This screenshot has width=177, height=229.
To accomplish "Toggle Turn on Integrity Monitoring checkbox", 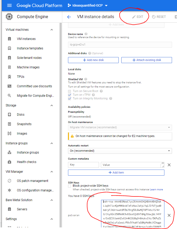I will [x=69, y=99].
